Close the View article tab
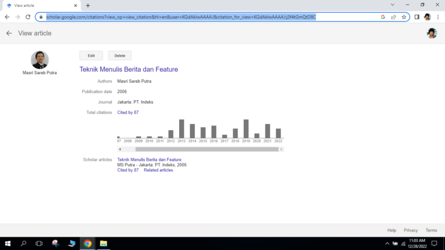This screenshot has width=445, height=250. (75, 5)
